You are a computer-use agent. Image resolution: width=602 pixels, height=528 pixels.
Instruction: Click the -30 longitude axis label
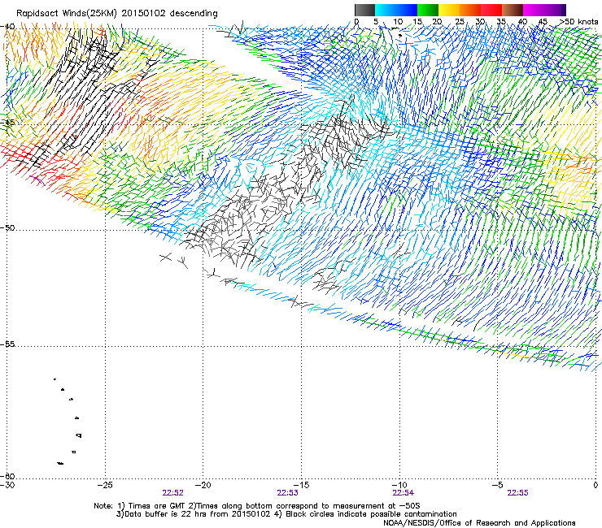click(x=7, y=485)
